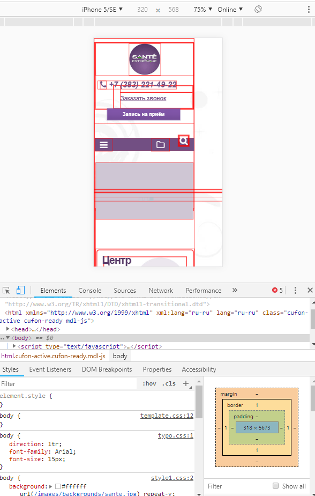Expand the background property triangle
Viewport: 315px width, 496px height.
[51, 486]
